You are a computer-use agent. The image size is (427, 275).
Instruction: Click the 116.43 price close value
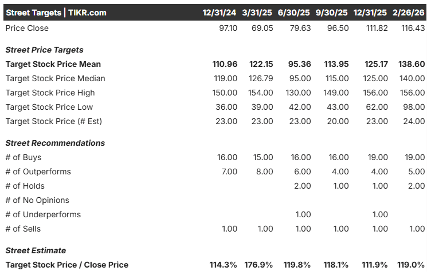(x=413, y=28)
